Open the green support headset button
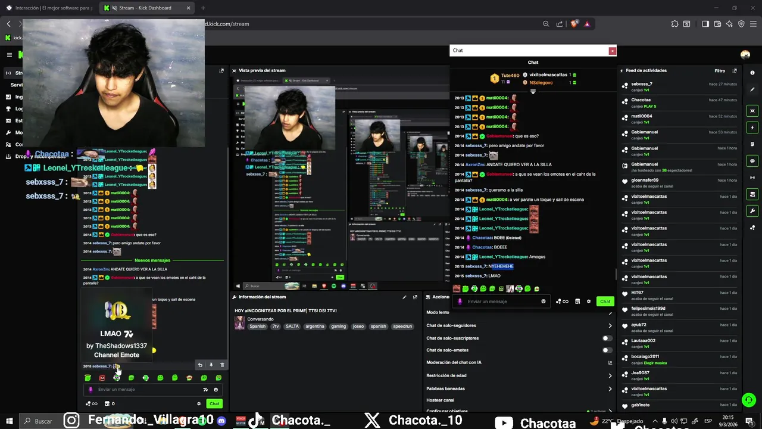762x429 pixels. pyautogui.click(x=749, y=400)
